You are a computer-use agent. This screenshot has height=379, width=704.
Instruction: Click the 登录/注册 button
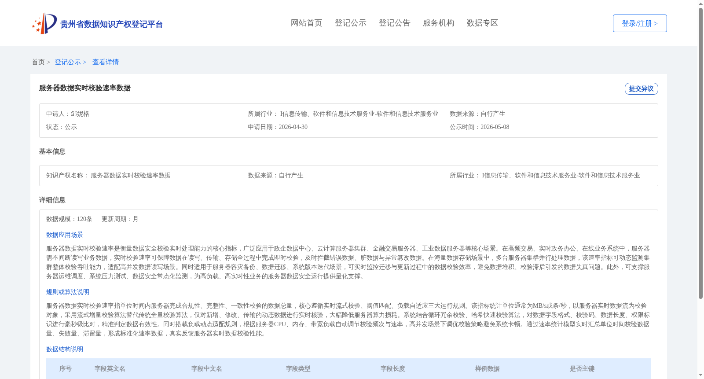coord(640,23)
